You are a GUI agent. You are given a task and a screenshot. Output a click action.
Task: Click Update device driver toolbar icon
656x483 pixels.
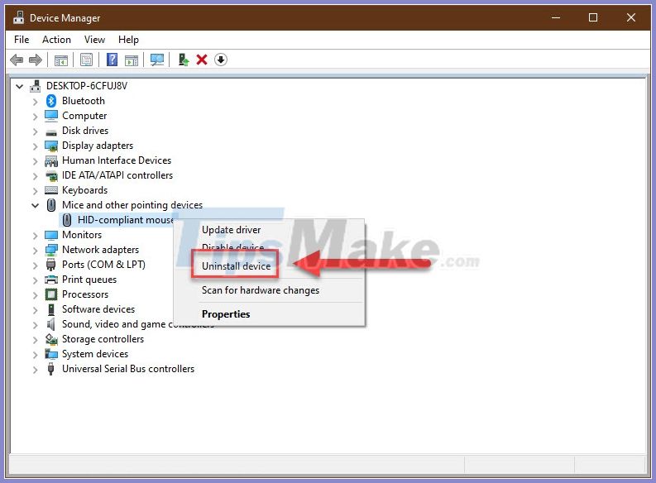click(184, 60)
